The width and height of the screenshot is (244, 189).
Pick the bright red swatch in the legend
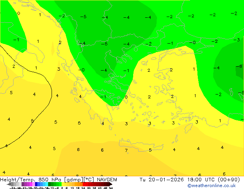pyautogui.click(x=84, y=184)
